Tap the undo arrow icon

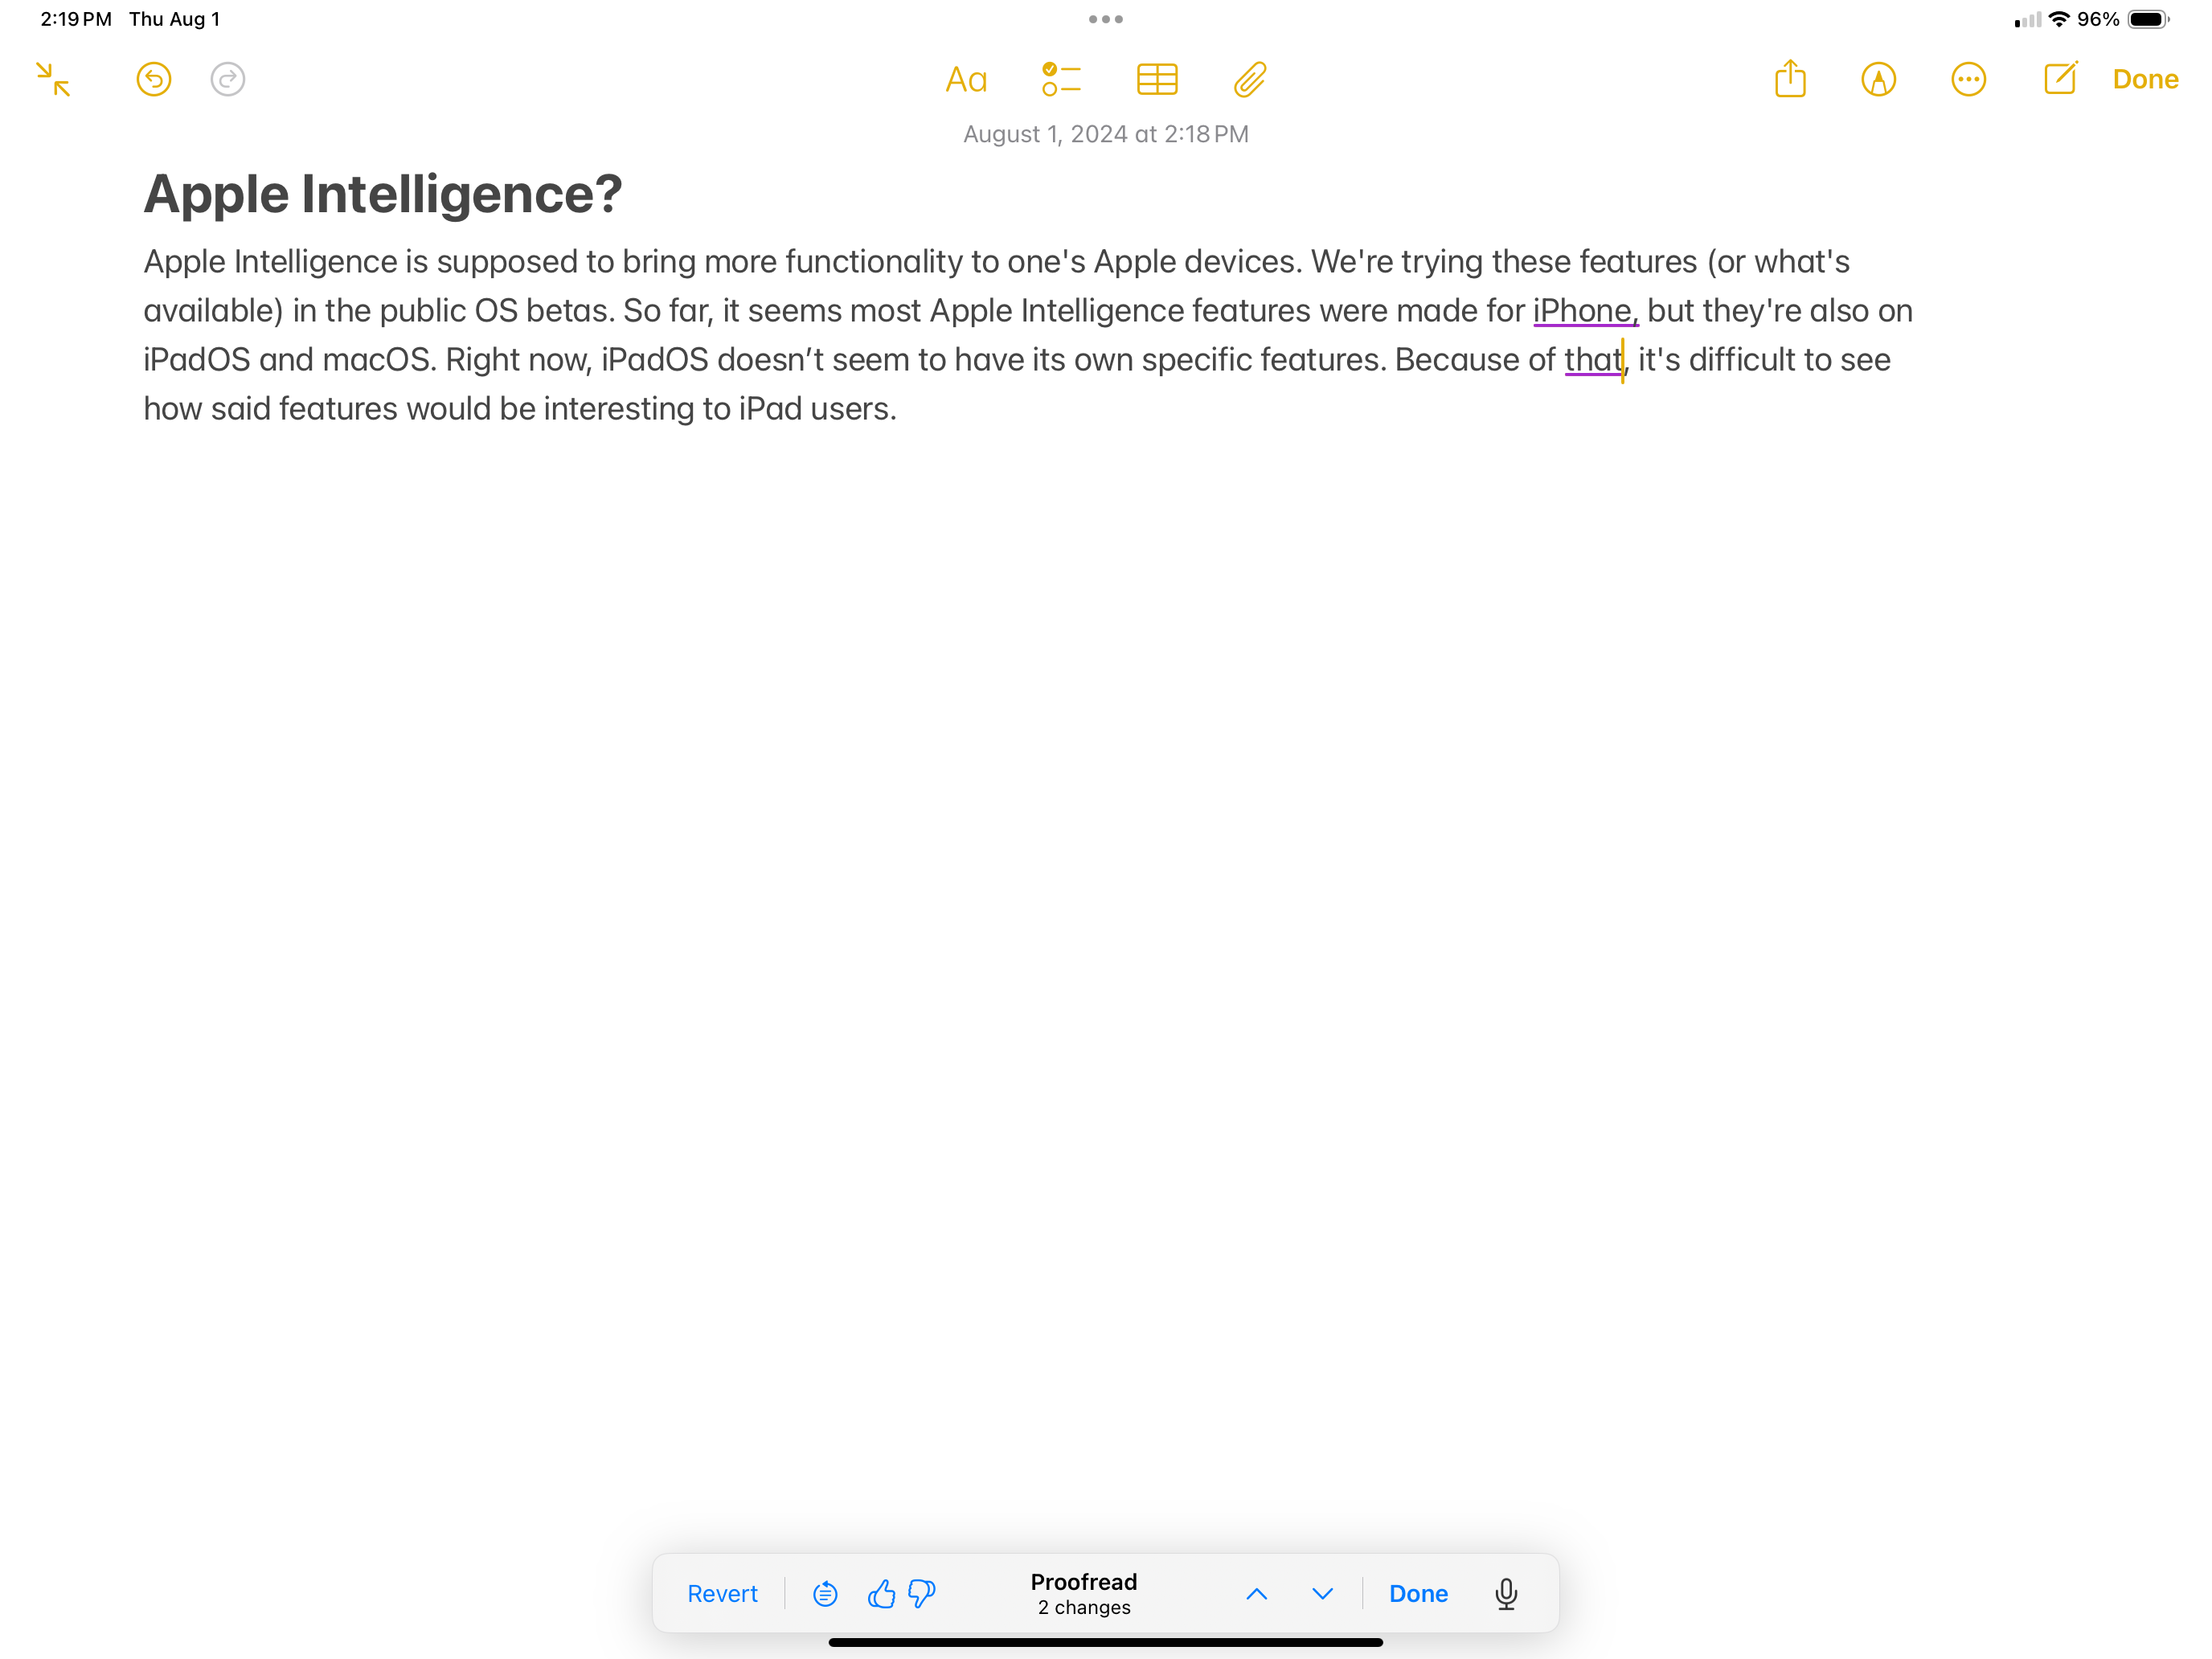[x=154, y=79]
